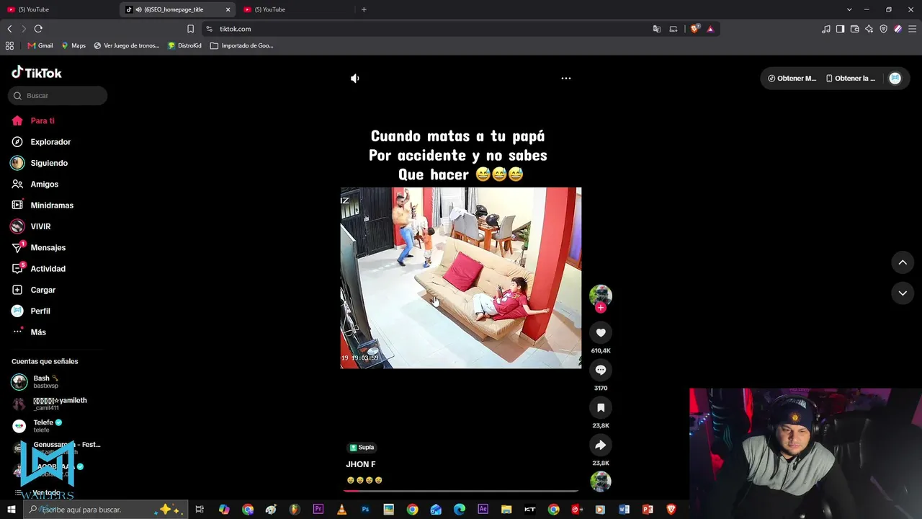Open the browser apps grid icon
The width and height of the screenshot is (922, 519).
[x=9, y=45]
